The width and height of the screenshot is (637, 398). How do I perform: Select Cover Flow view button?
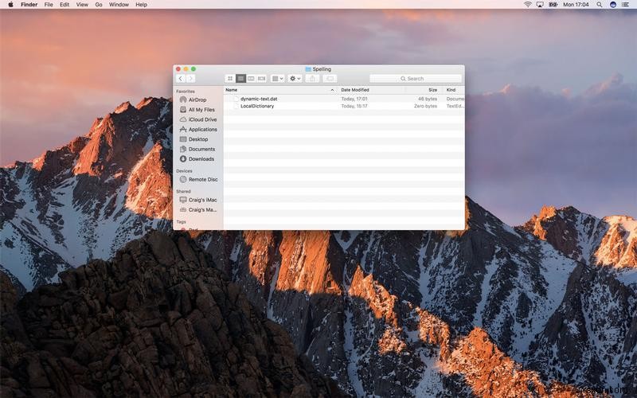(x=261, y=79)
